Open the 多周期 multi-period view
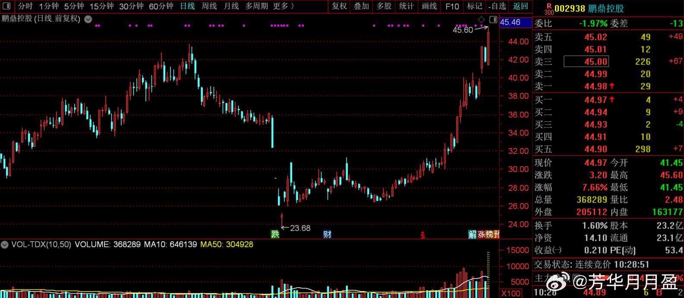Screen dimensions: 684x298 pyautogui.click(x=256, y=6)
